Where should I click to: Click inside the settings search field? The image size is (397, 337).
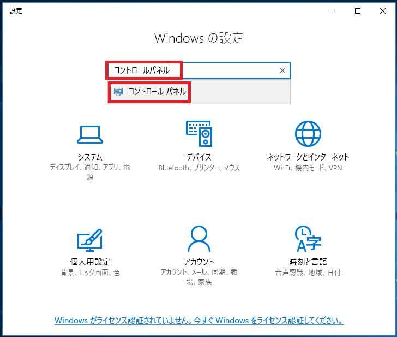tap(198, 70)
